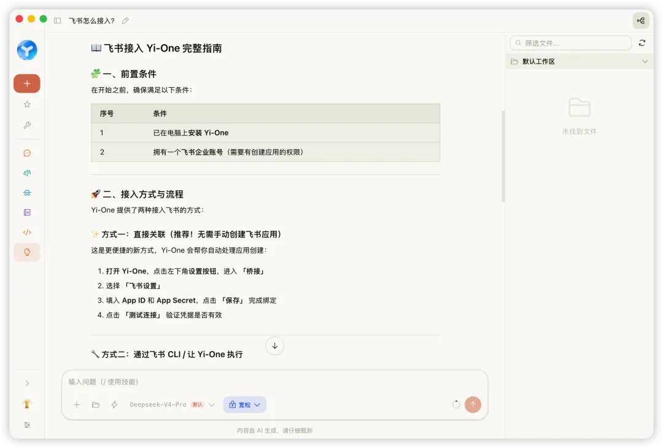Refresh the file list
Screen dimensions: 663x448
click(642, 43)
